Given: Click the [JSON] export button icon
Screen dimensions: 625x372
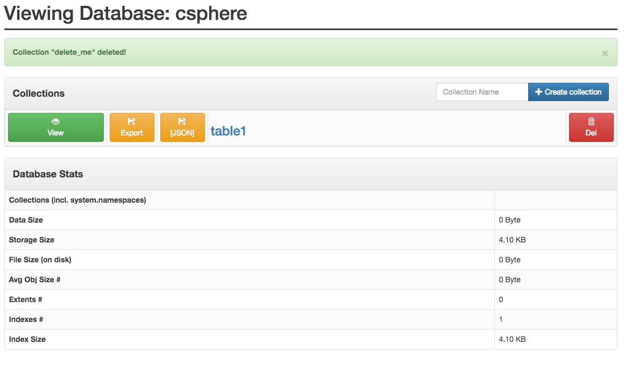Looking at the screenshot, I should 182,121.
